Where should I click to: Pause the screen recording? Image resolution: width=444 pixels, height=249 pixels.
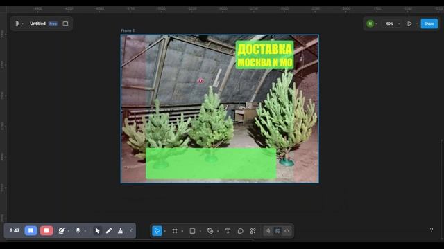click(31, 230)
